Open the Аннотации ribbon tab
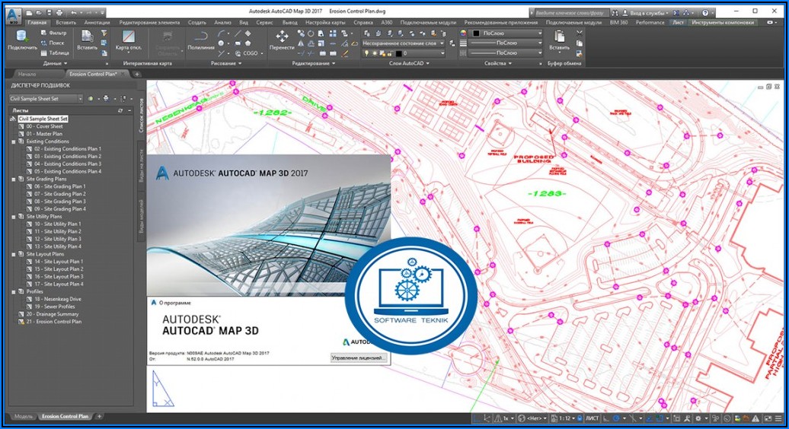 97,23
